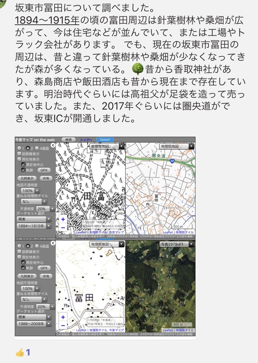Select 1画面 radio in 1988~2008年 panel
Screen dimensions: 258x363
19,246
